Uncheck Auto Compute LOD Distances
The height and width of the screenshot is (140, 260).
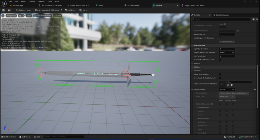click(x=220, y=38)
